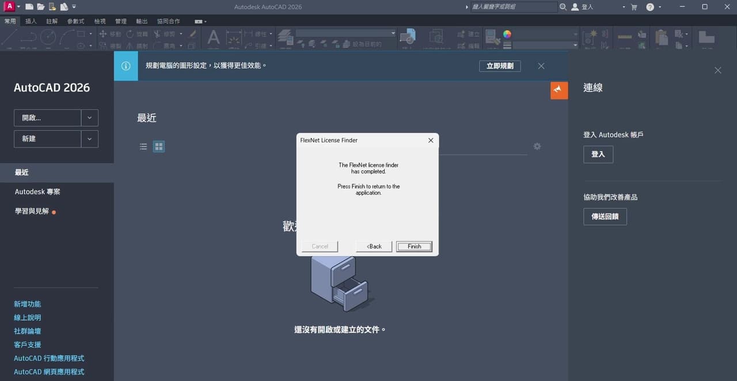
Task: Click the color wheel in properties panel
Action: coord(507,34)
